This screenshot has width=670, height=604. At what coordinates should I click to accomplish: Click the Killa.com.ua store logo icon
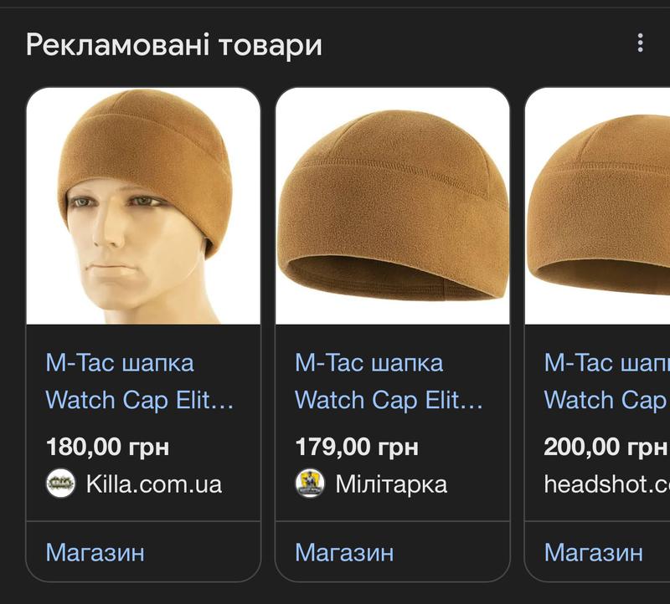pos(60,484)
